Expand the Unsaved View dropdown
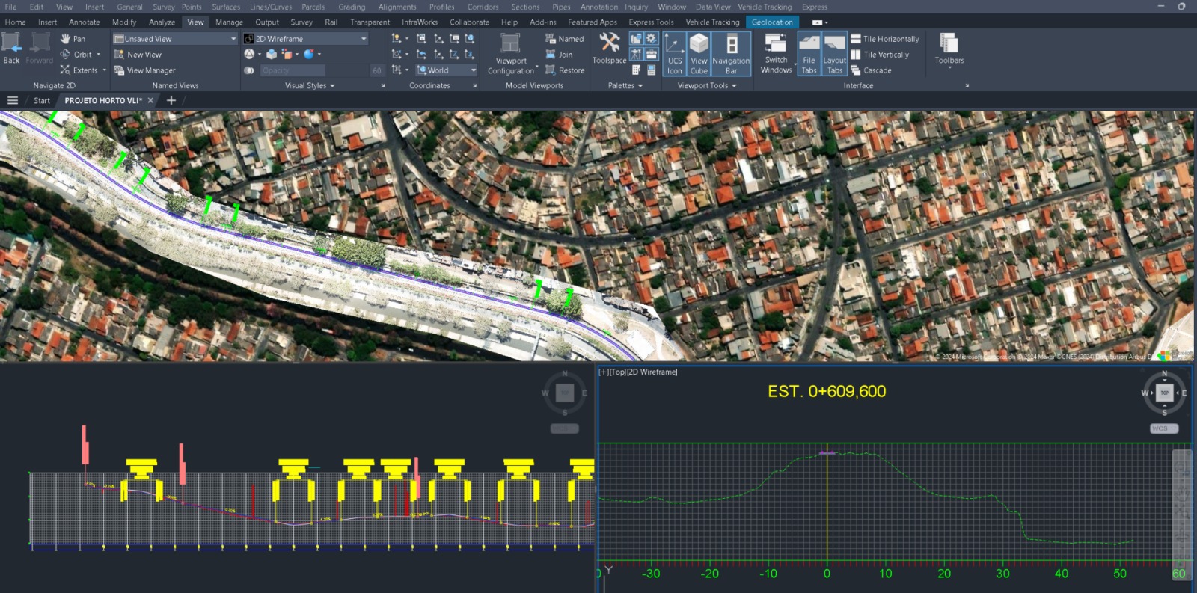The height and width of the screenshot is (593, 1197). tap(233, 39)
